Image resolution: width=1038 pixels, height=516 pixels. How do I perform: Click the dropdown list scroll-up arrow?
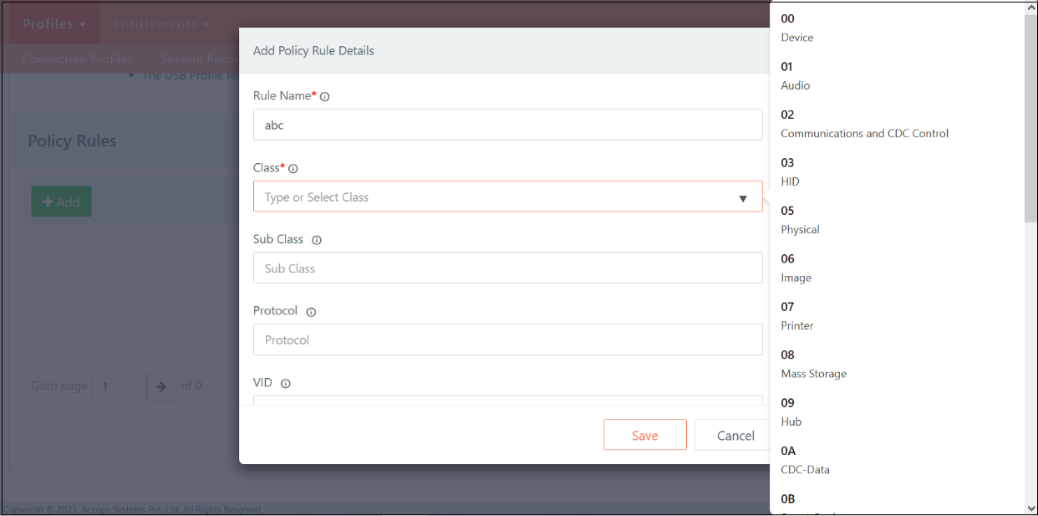point(1031,8)
